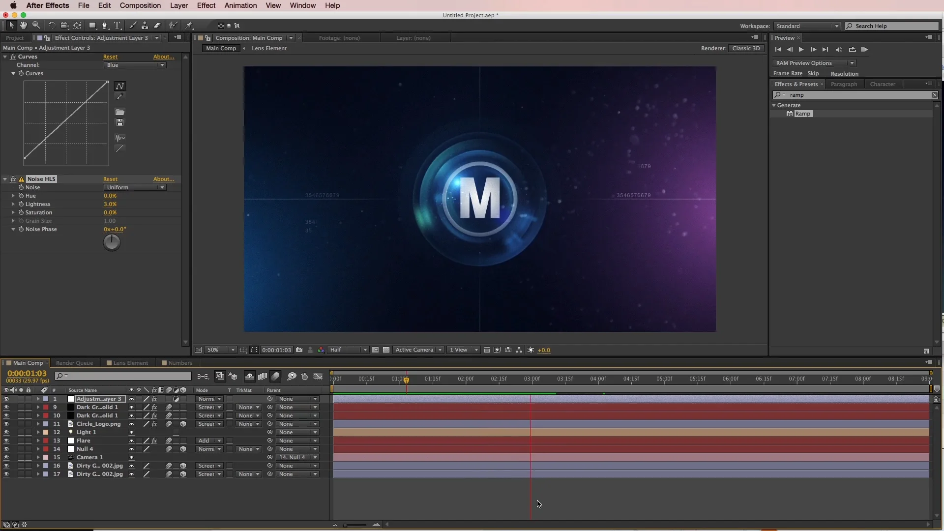Switch to the Render Queue tab
Viewport: 944px width, 531px height.
click(75, 363)
